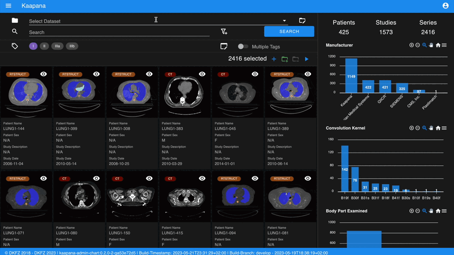The image size is (454, 255).
Task: Select zoom tool on Manufacturer chart
Action: tap(425, 45)
